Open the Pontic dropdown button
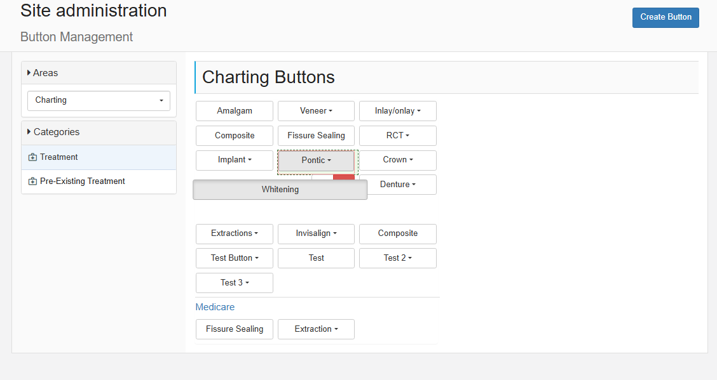The image size is (717, 380). point(316,161)
